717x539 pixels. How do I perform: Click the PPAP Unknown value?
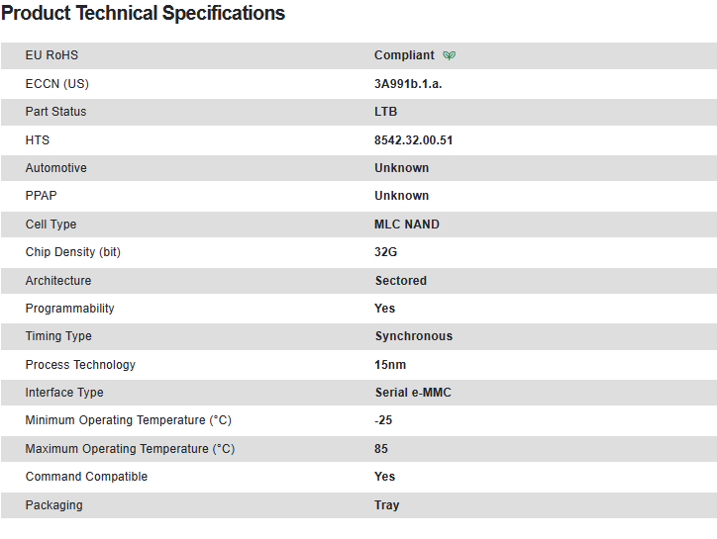pyautogui.click(x=401, y=196)
